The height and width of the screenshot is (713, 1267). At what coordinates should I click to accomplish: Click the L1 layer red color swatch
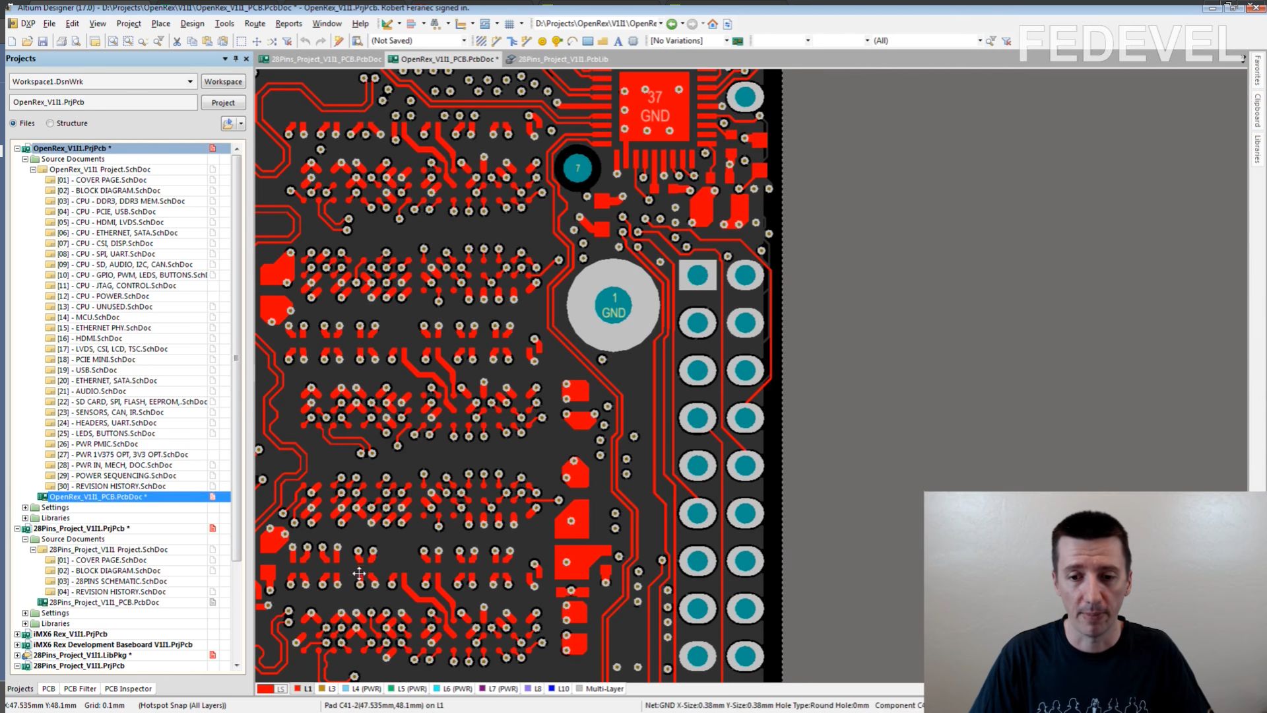[x=298, y=689]
